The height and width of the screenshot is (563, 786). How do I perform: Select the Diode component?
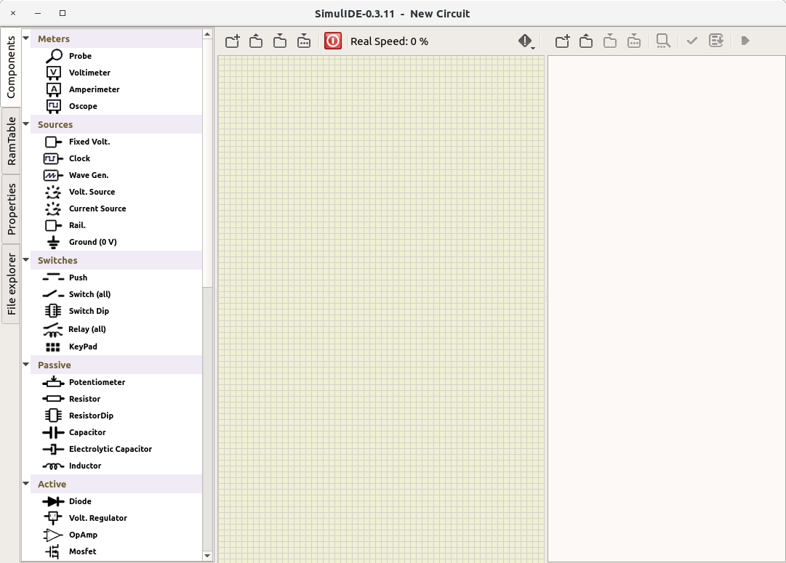[80, 501]
